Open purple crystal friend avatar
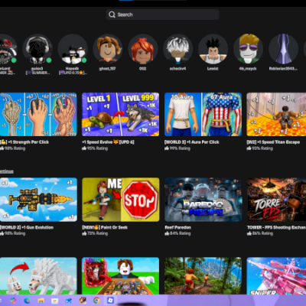Viewport: 306px width, 306px height. pos(283,49)
